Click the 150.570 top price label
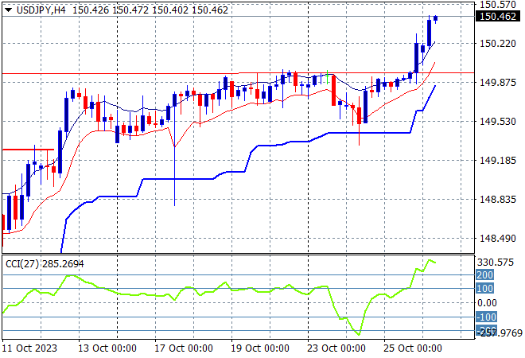Screen dimensions: 525x358 [x=498, y=5]
